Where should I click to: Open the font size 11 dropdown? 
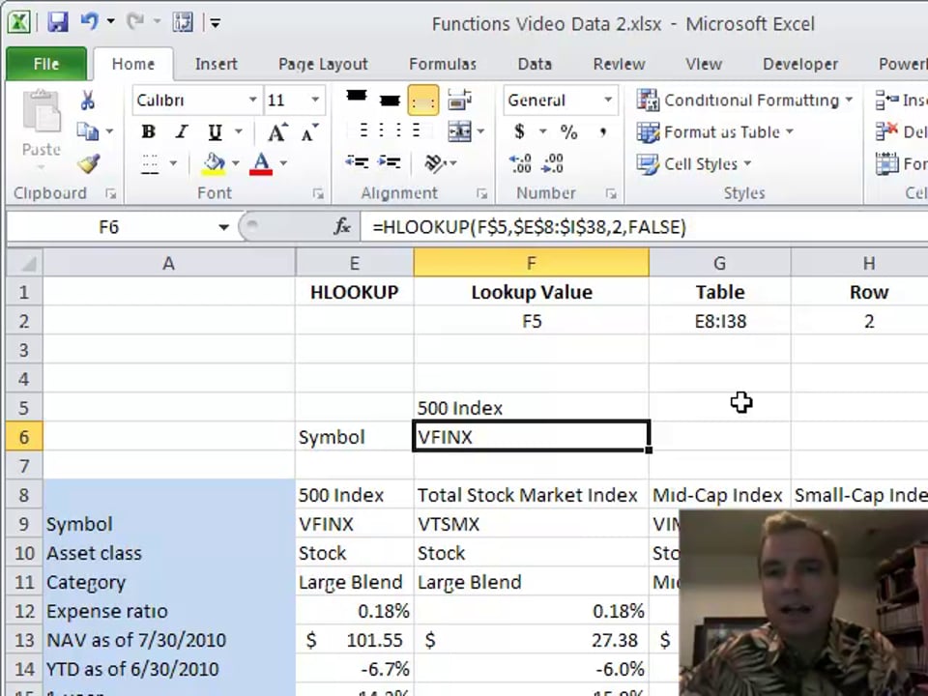coord(315,100)
